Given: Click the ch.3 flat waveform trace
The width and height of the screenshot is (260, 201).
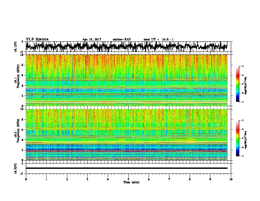Looking at the screenshot, I should (126, 168).
